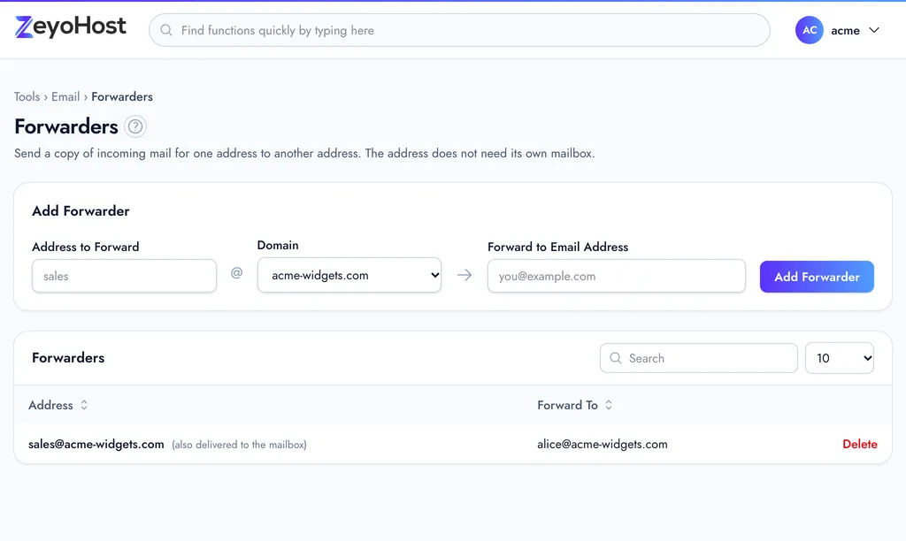This screenshot has width=906, height=541.
Task: Click '(also delivered to the mailbox)' note
Action: 239,445
